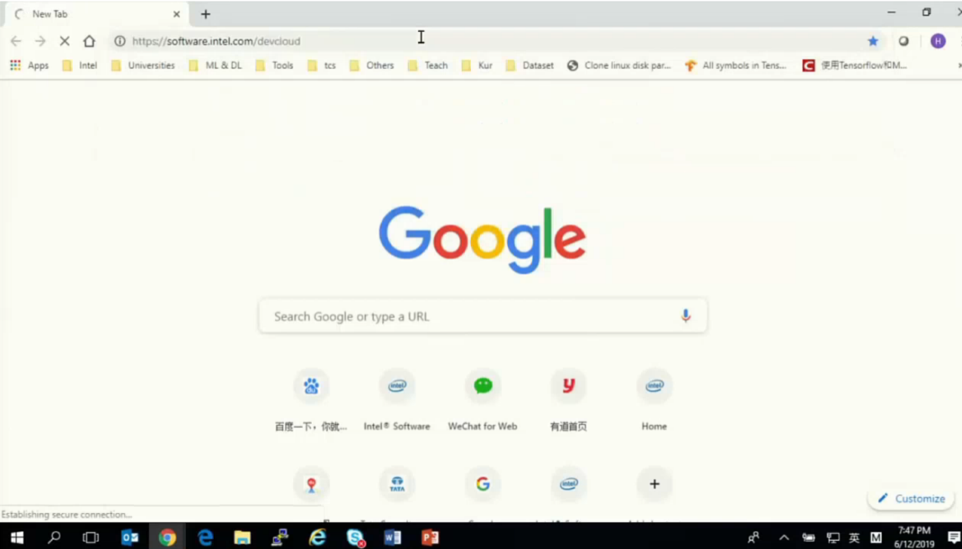This screenshot has height=549, width=962.
Task: Open Task View on taskbar
Action: tap(91, 538)
